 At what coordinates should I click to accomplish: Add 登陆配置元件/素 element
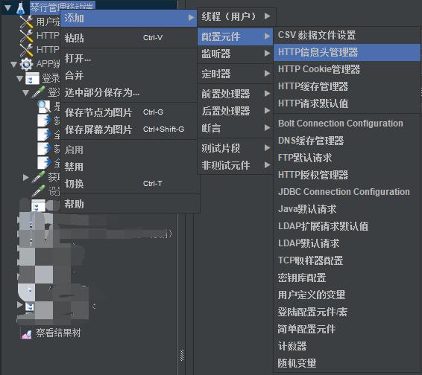click(x=347, y=312)
